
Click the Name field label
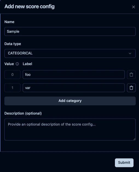point(9,22)
